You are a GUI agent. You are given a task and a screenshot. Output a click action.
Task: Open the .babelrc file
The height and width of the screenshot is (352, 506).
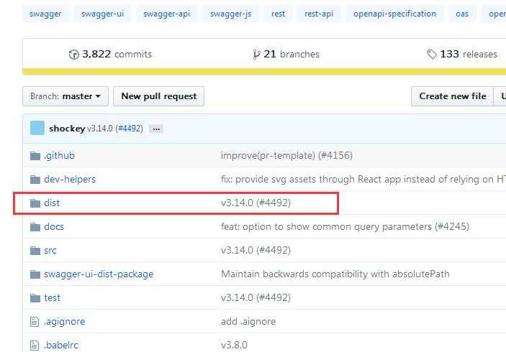(61, 346)
